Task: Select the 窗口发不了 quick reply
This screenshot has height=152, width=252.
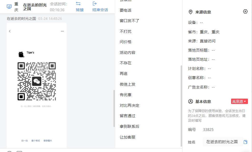Action: point(129,21)
